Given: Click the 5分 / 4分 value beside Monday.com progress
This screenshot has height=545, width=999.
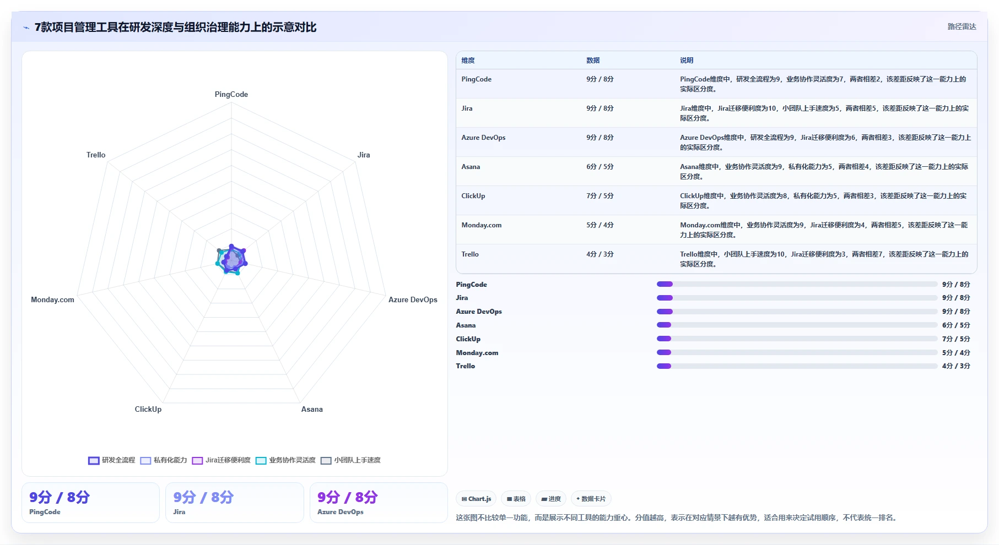Looking at the screenshot, I should [956, 353].
